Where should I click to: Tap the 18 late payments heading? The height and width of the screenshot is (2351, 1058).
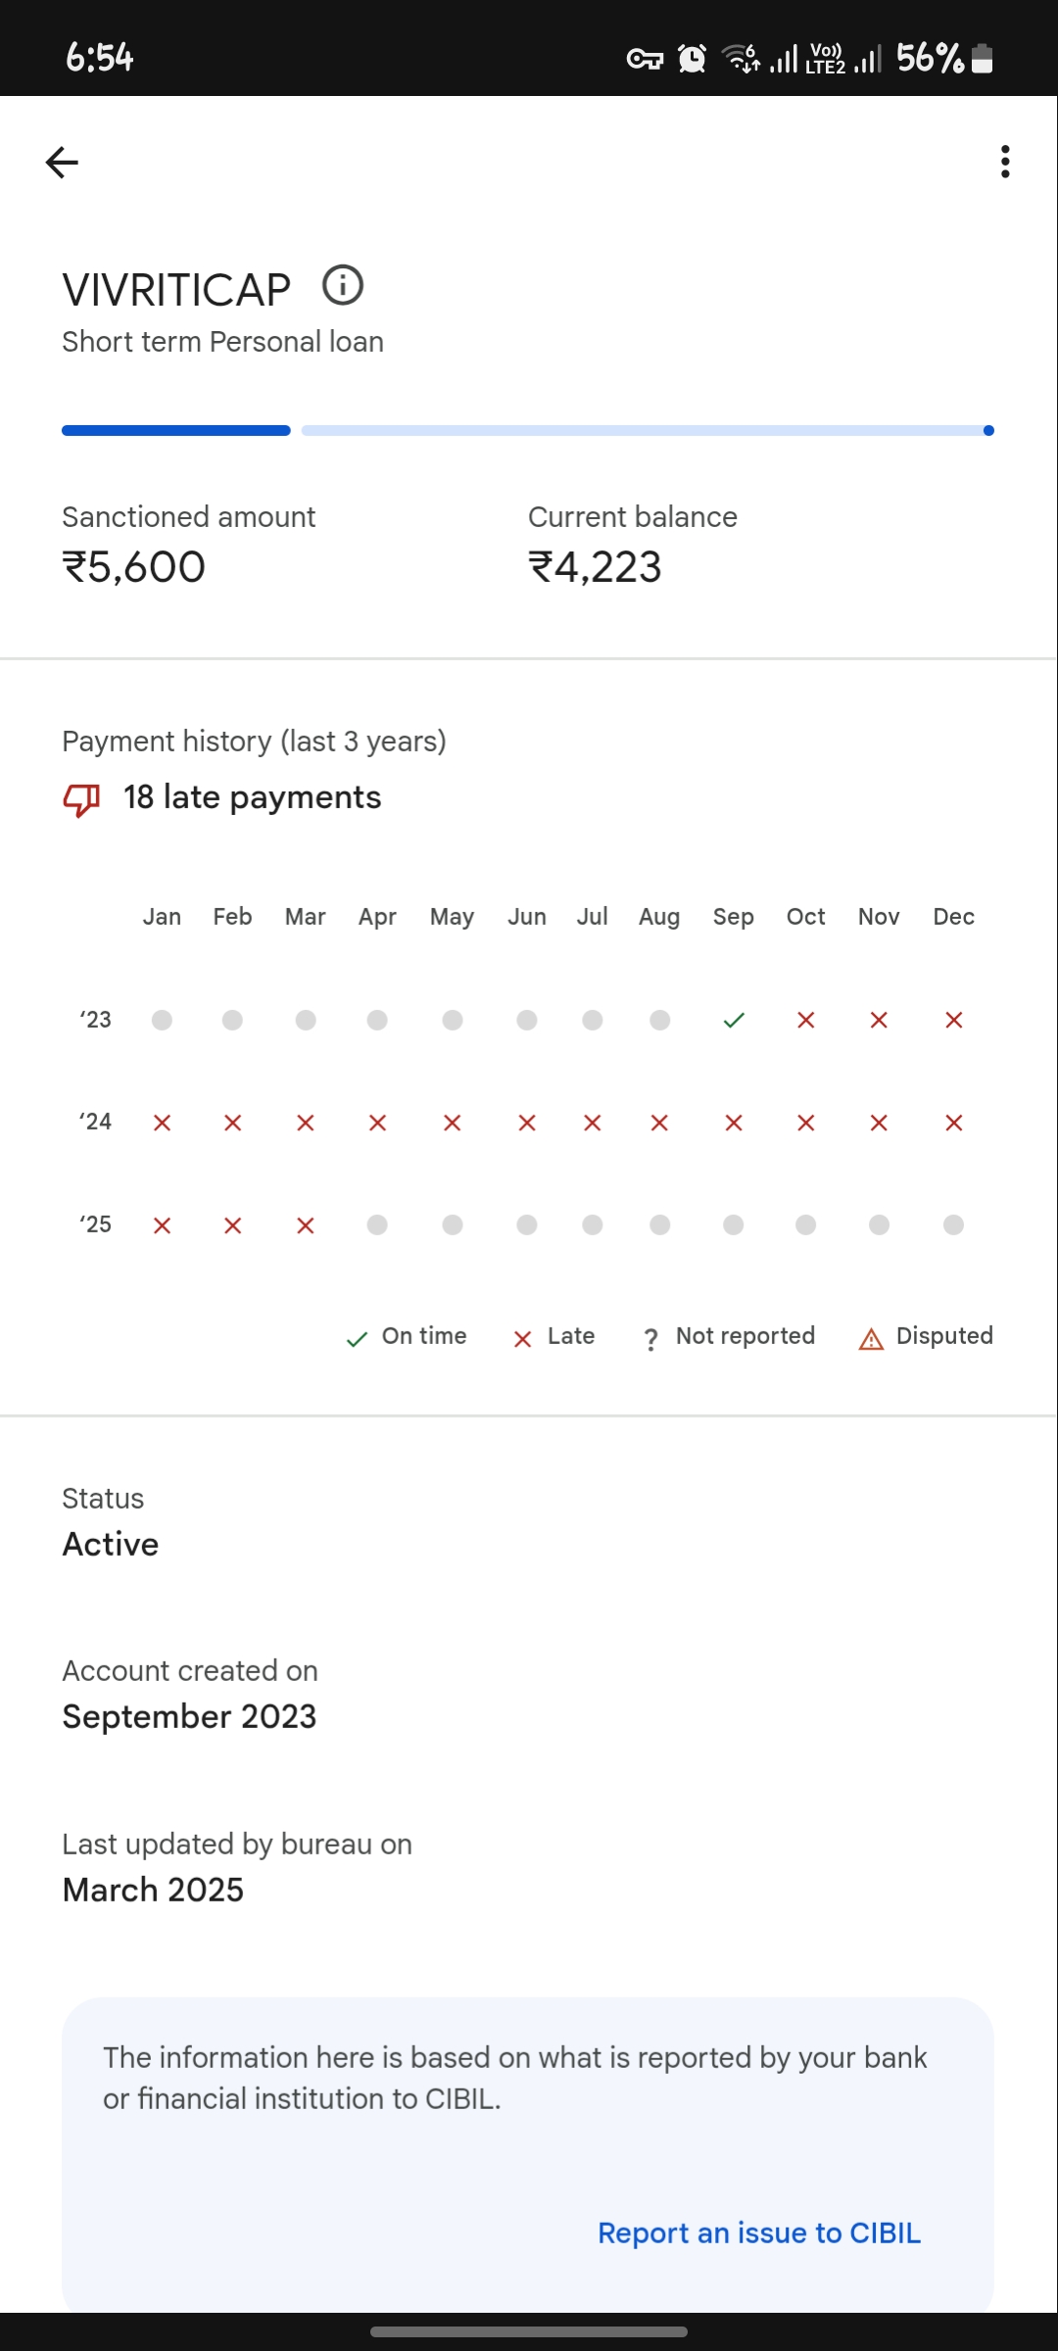[x=252, y=797]
